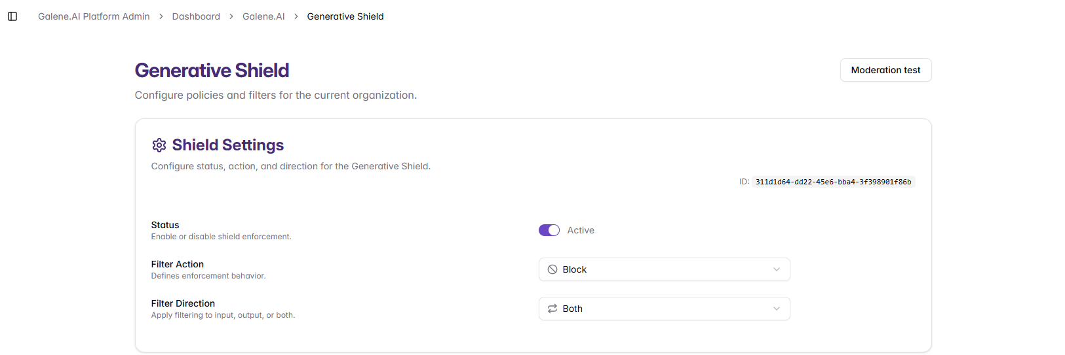Expand chevron arrow in the Both select
Screen dimensions: 1065x355
coord(777,309)
